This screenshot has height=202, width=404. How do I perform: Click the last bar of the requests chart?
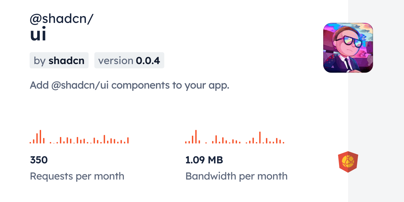click(x=128, y=140)
